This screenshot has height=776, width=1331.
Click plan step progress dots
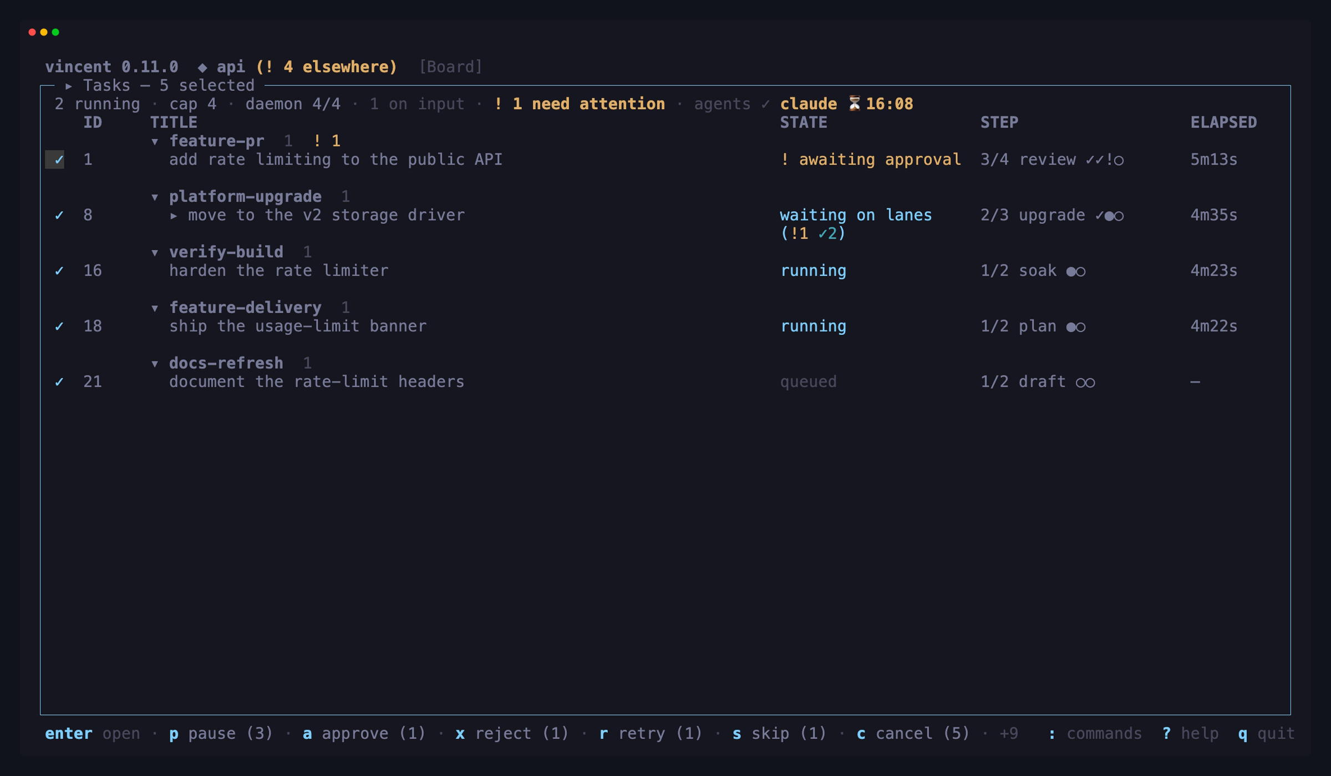(1076, 327)
